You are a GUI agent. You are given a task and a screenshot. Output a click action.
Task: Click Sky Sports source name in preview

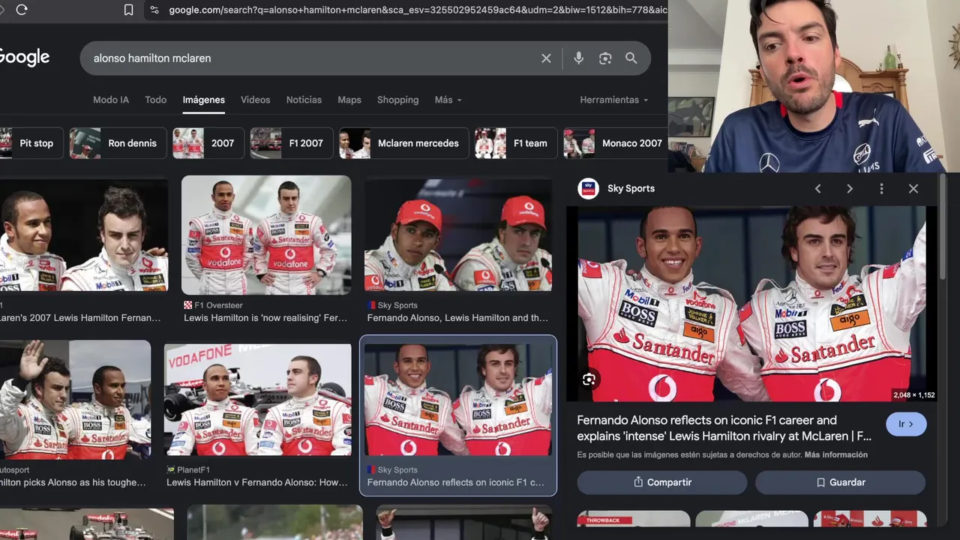631,188
